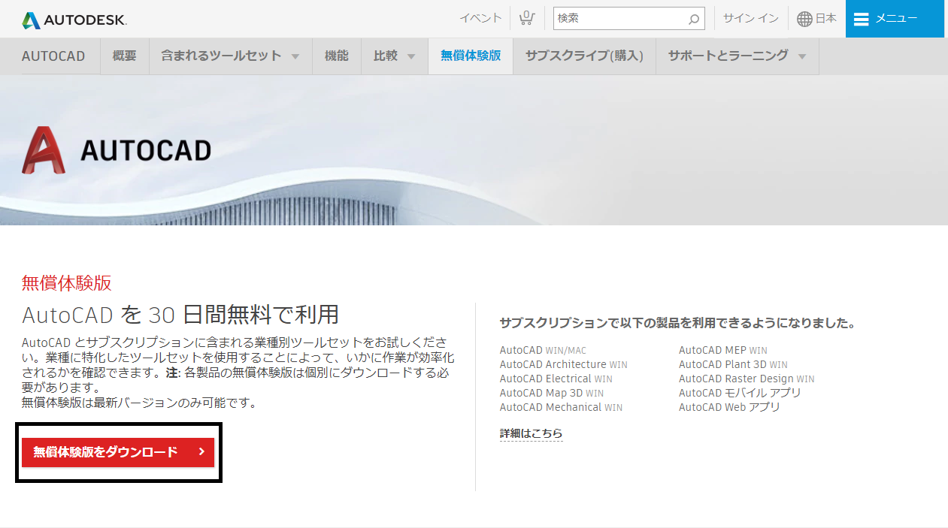Open the 概要 tab
The image size is (948, 528).
[x=125, y=56]
